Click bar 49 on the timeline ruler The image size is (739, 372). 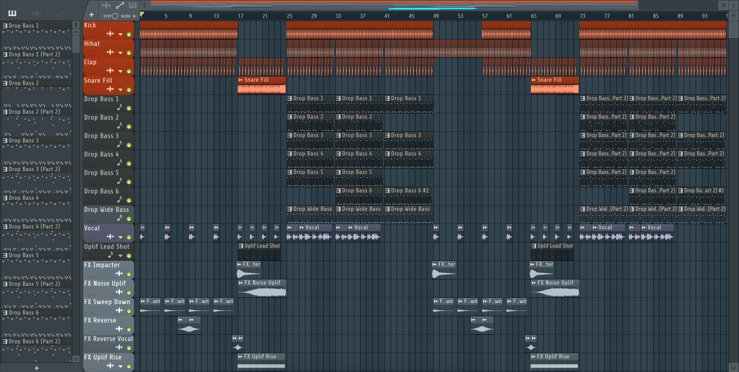(x=436, y=16)
